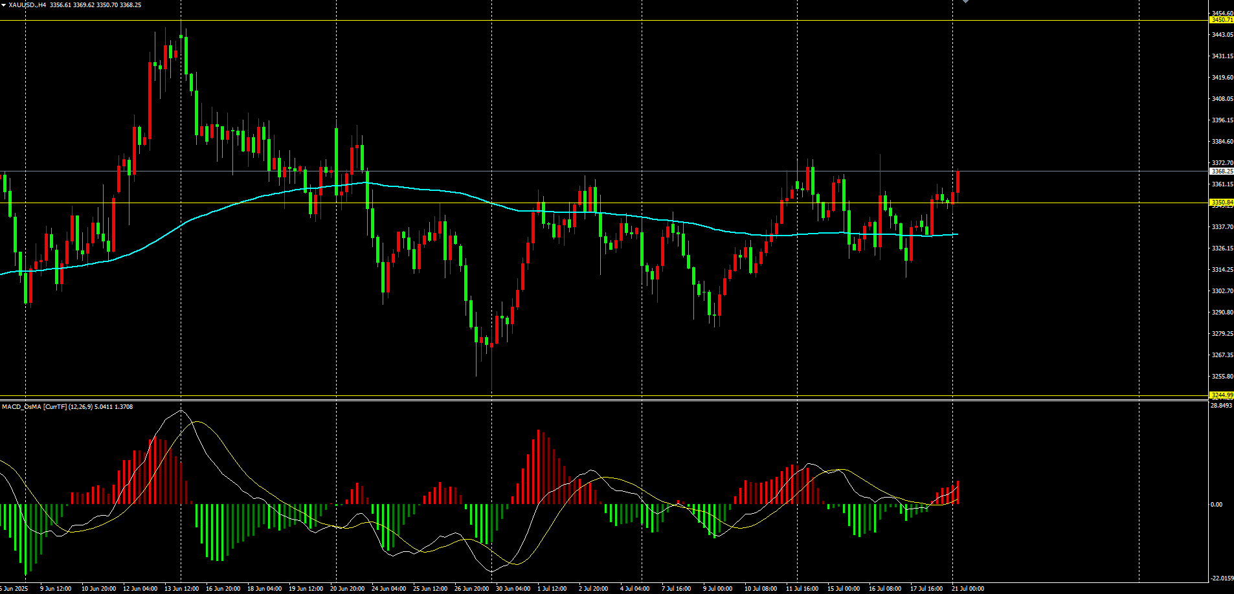The height and width of the screenshot is (594, 1234).
Task: Click the 10 Jun 20:00 time label
Action: click(98, 589)
